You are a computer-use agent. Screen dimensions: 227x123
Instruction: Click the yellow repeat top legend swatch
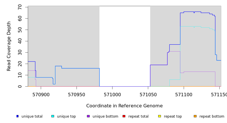click(159, 116)
